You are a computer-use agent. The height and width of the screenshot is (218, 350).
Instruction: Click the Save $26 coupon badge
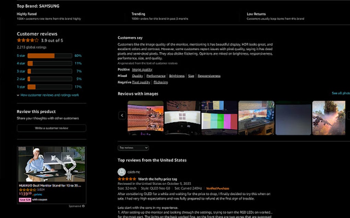(x=25, y=200)
